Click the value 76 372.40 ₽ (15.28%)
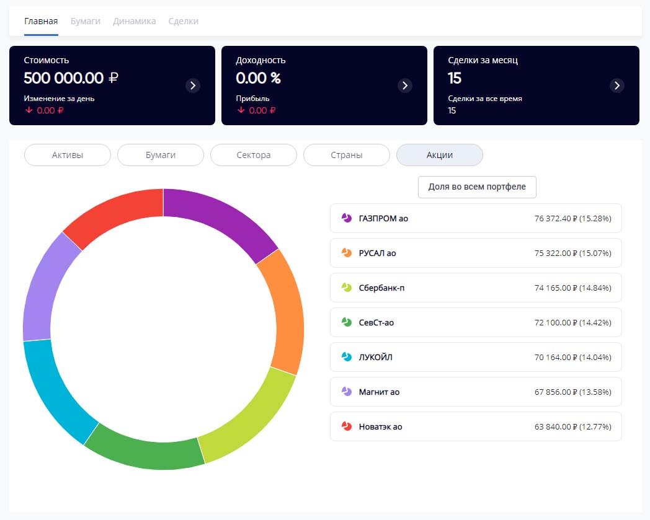The width and height of the screenshot is (650, 520). click(572, 218)
